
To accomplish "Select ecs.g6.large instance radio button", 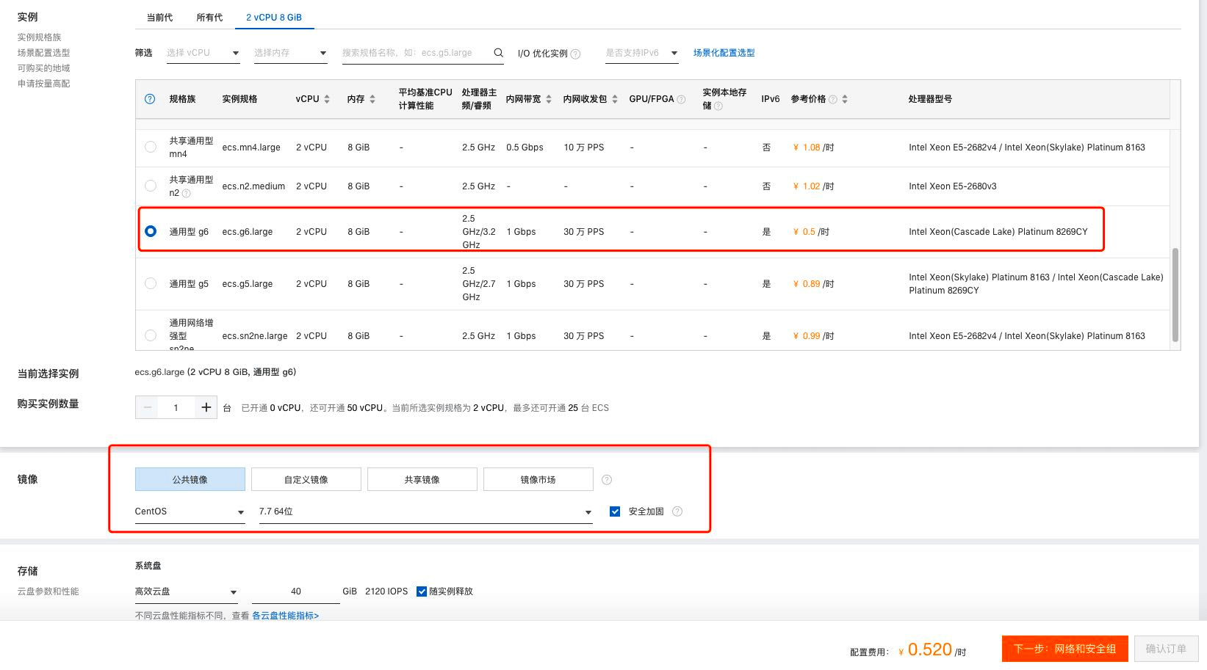I will 151,231.
